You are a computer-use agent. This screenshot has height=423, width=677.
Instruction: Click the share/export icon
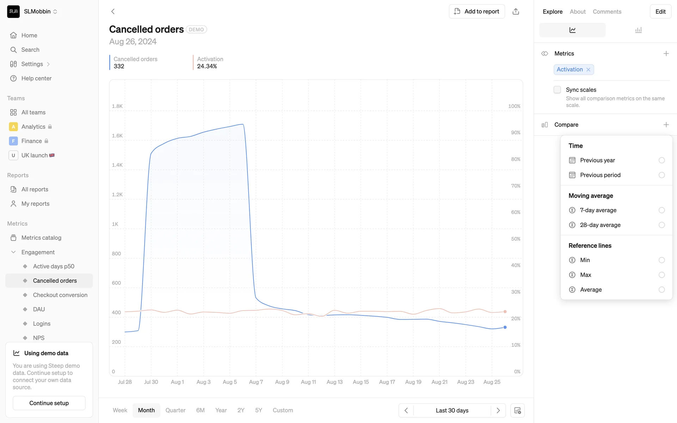[516, 12]
